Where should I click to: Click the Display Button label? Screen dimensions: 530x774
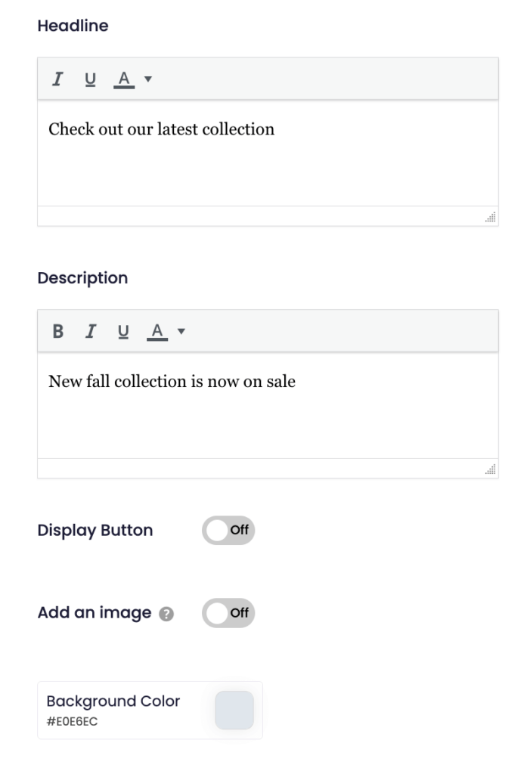(x=95, y=530)
